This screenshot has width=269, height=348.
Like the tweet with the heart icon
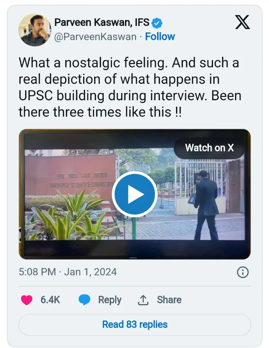(x=27, y=300)
